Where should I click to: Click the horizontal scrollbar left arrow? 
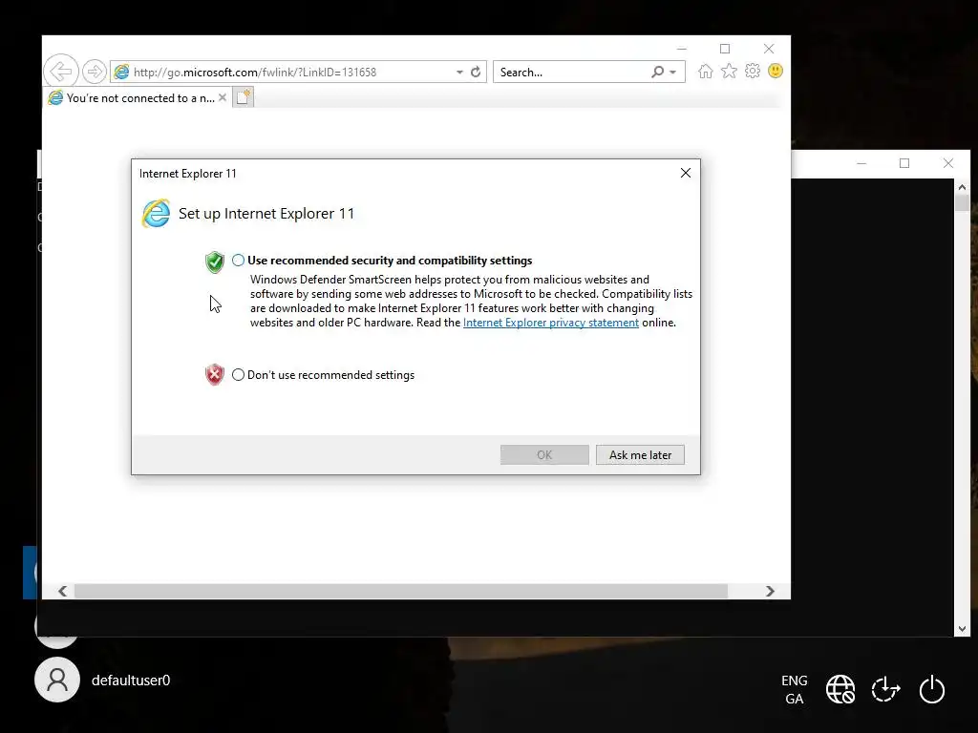pyautogui.click(x=62, y=591)
